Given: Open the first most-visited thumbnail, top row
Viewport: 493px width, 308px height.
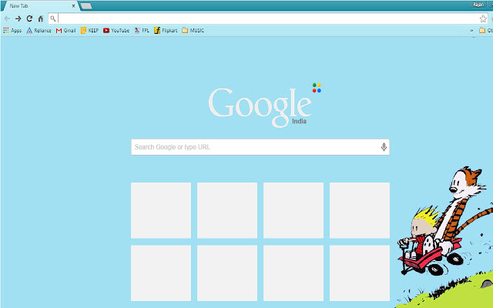Looking at the screenshot, I should [161, 210].
